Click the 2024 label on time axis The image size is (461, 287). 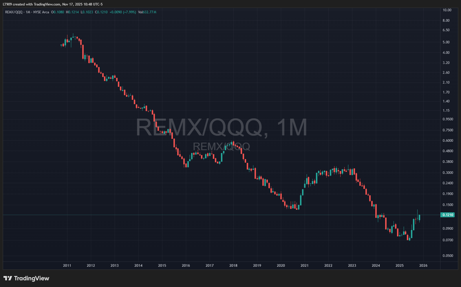pos(376,266)
